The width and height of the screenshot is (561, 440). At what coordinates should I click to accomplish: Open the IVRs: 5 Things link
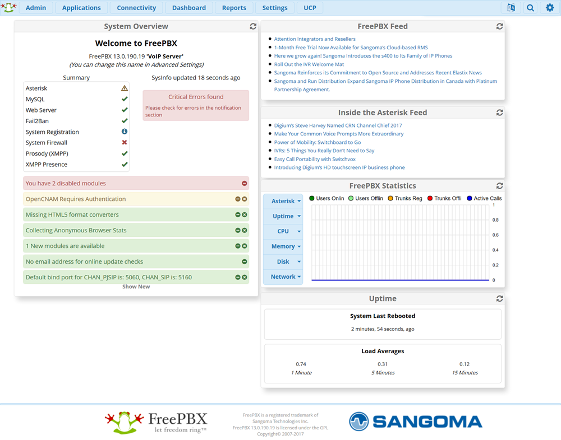click(324, 151)
